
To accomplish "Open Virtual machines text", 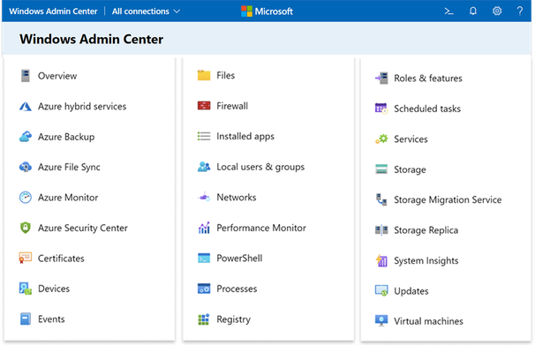I will point(429,321).
